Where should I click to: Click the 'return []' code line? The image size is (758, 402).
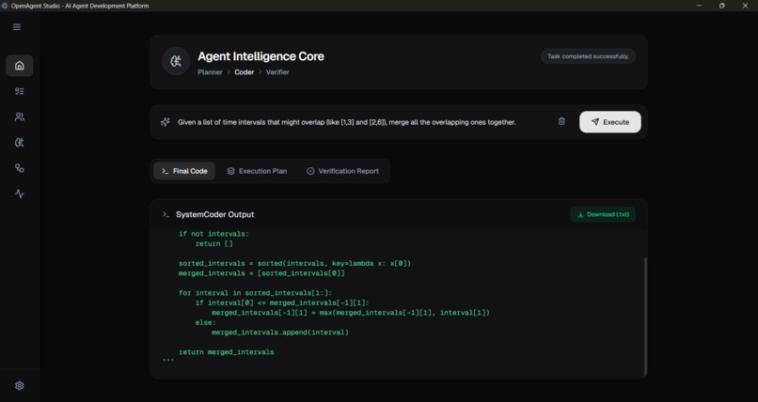(214, 243)
